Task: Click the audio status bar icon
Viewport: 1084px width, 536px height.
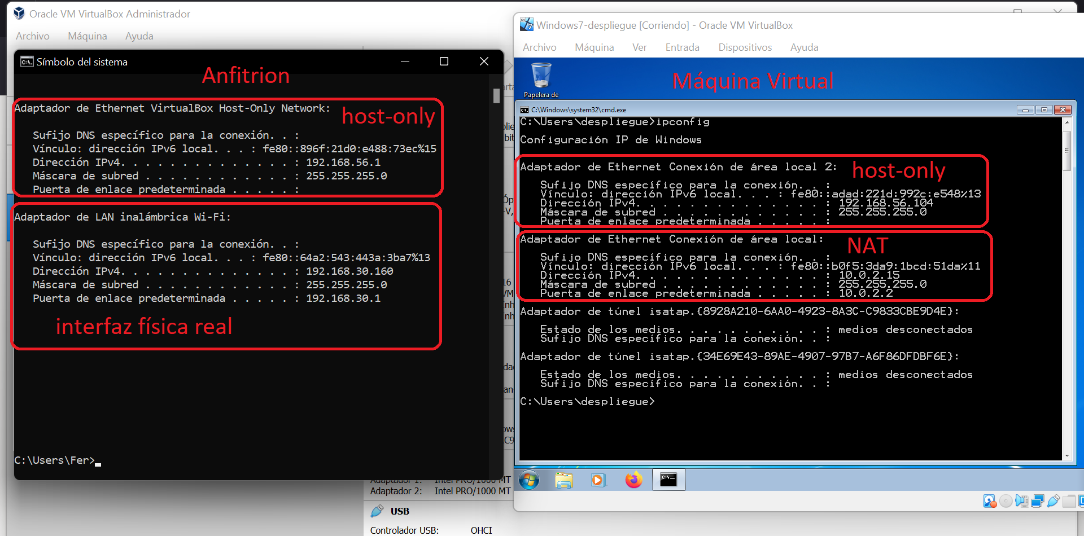Action: click(1021, 501)
